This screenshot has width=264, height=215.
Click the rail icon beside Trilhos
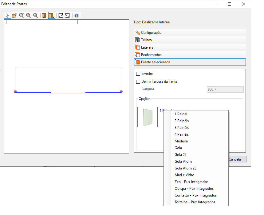(137, 40)
